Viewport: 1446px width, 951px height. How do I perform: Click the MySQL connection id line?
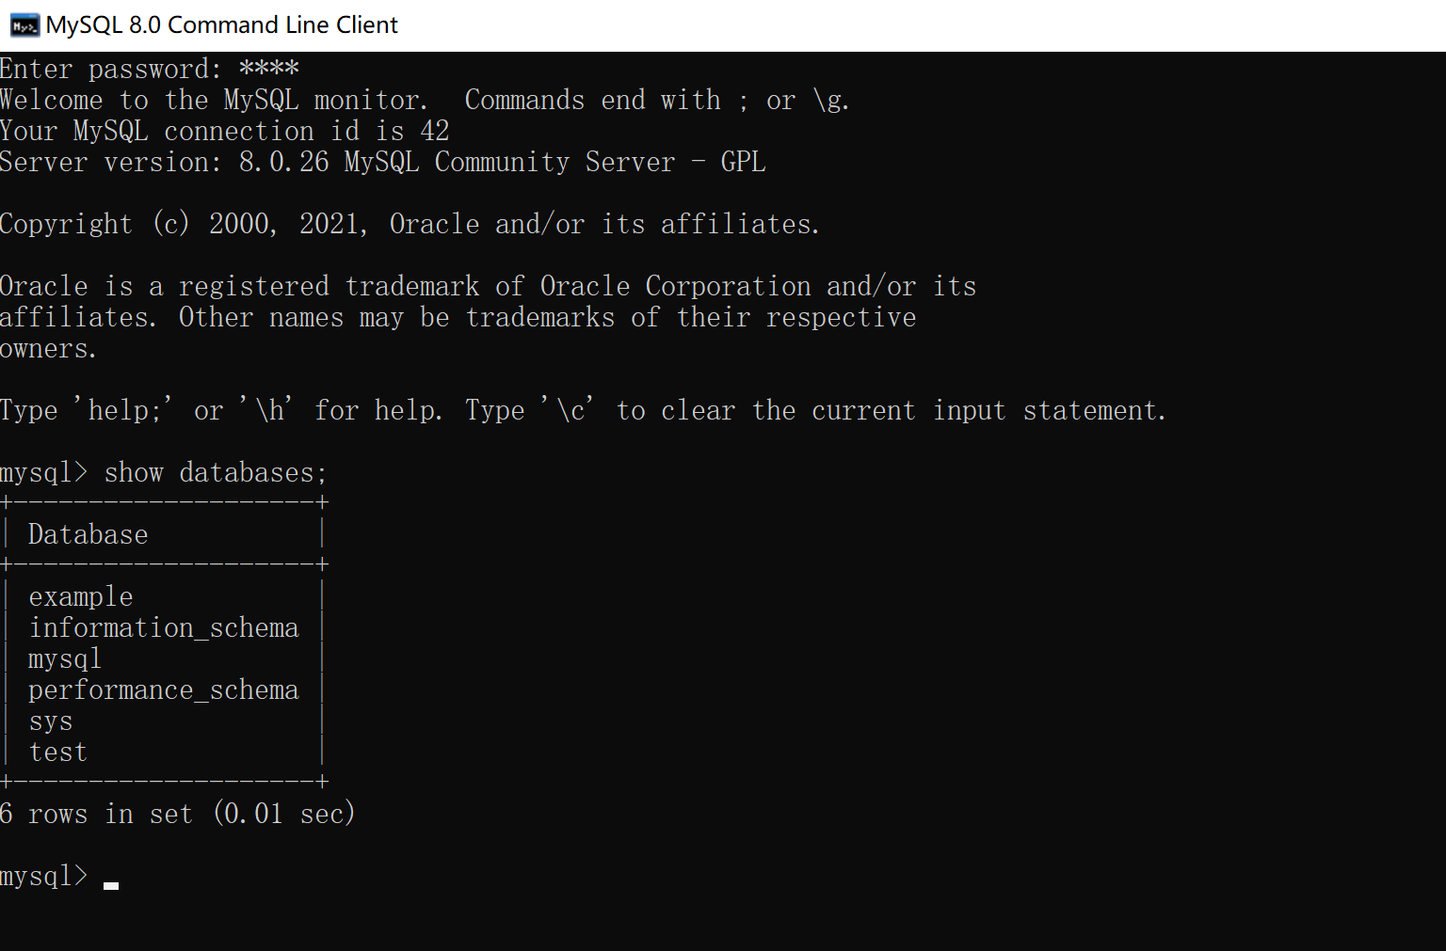224,131
